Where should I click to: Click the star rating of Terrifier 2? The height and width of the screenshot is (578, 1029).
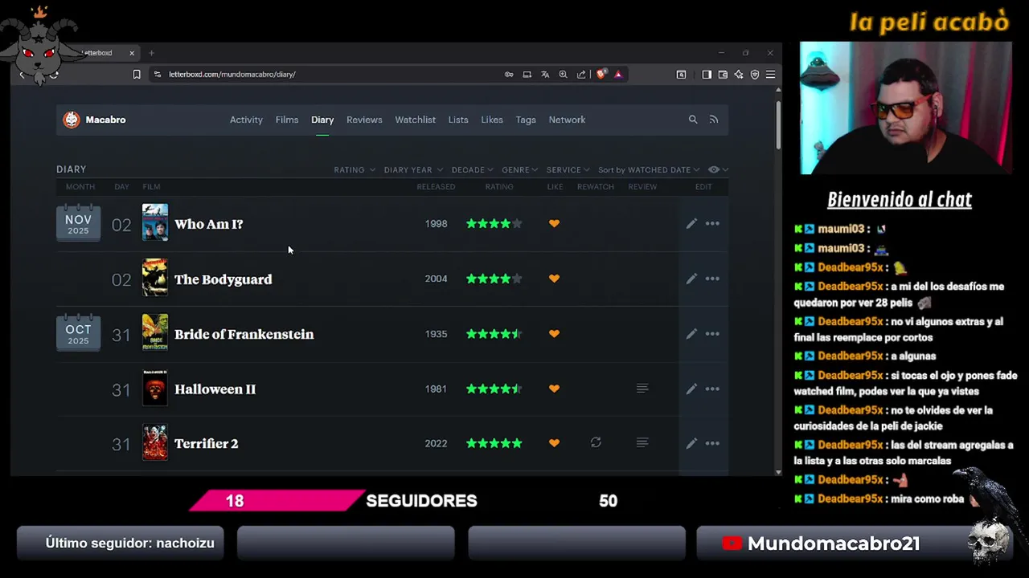[x=494, y=443]
